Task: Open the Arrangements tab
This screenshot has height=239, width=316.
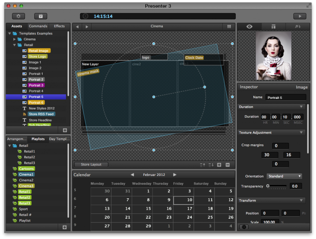Action: pos(17,139)
